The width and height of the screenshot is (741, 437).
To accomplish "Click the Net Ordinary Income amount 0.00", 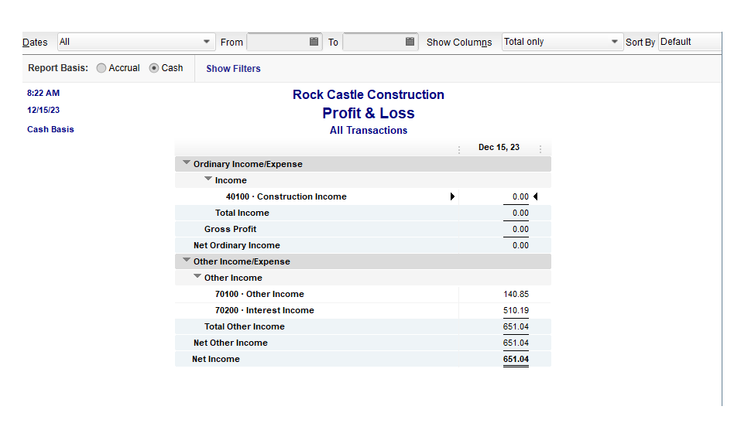I will click(520, 245).
